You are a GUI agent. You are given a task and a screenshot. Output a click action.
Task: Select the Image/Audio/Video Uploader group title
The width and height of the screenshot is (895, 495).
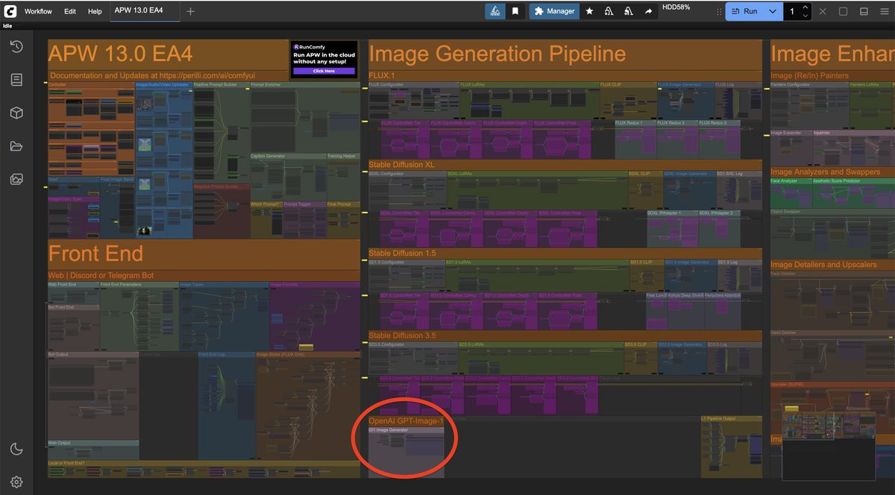tap(163, 85)
